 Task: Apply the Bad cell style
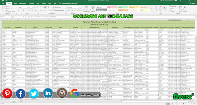click(x=112, y=7)
